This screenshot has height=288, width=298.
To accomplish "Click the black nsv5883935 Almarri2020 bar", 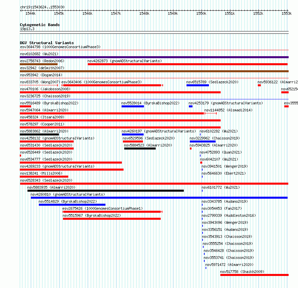I will point(105,191).
